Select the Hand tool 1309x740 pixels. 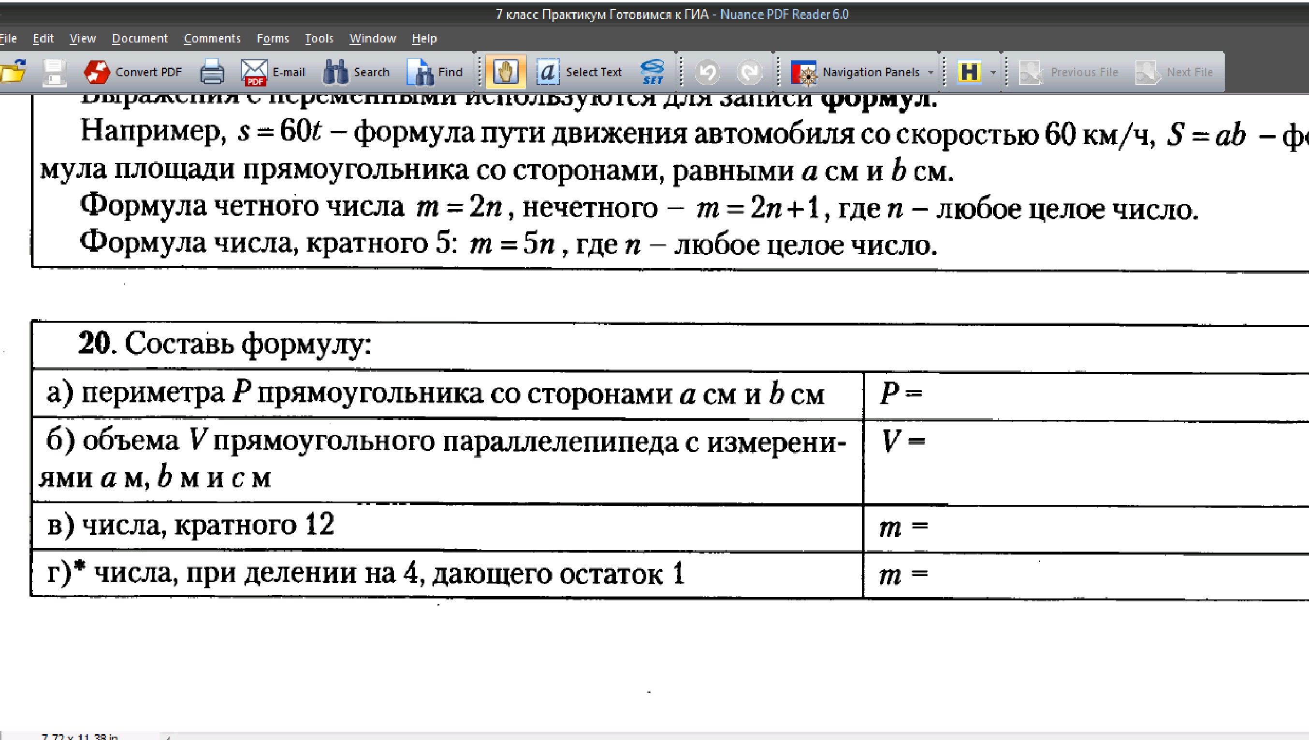(505, 71)
